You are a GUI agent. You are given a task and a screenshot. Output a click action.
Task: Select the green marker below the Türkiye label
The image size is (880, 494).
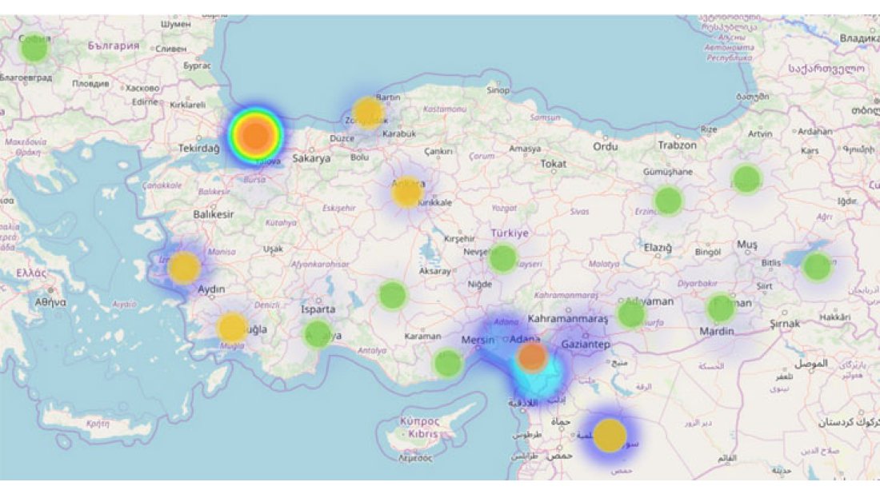502,258
